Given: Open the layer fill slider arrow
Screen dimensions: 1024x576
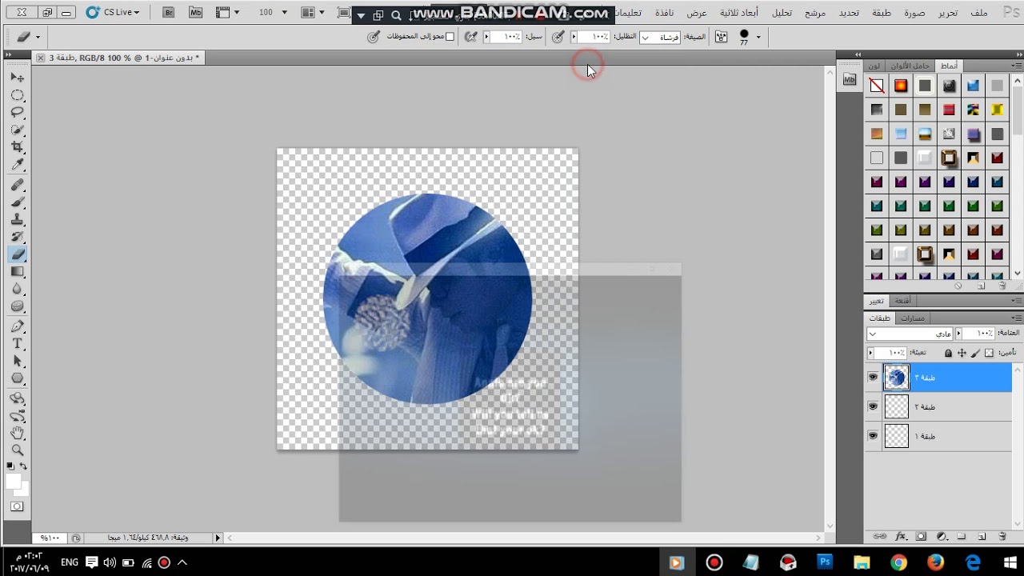Looking at the screenshot, I should 870,353.
